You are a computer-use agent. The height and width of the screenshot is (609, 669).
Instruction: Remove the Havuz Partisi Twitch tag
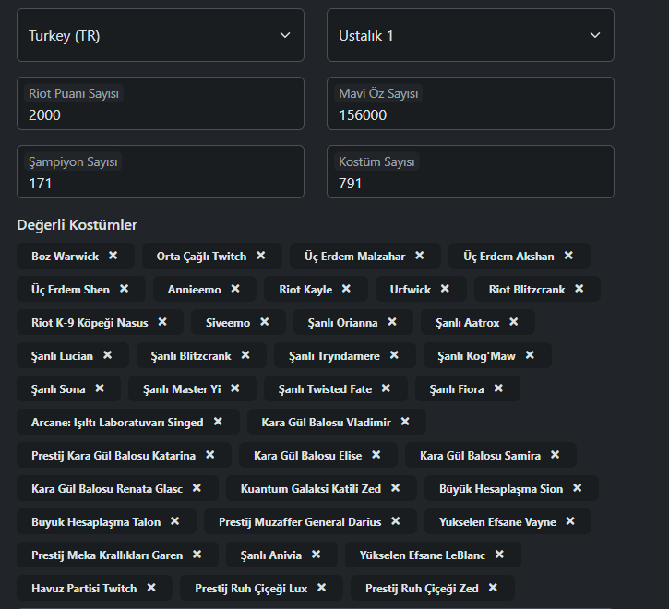[151, 588]
